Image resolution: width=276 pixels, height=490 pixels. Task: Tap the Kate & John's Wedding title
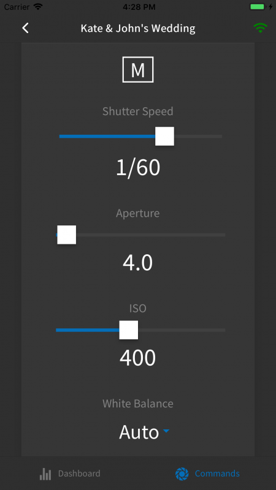[138, 28]
